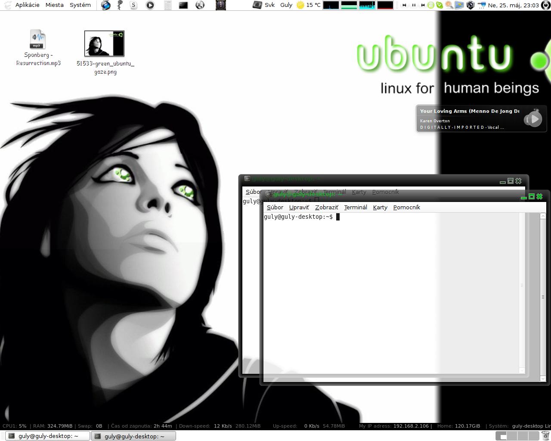Open the trash applet in bottom panel
This screenshot has height=441, width=551.
545,436
